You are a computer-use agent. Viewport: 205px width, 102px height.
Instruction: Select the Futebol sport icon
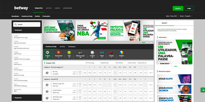click(48, 53)
